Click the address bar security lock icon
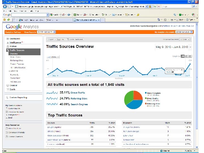 coord(150,6)
